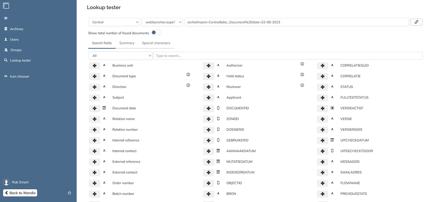Add the VERSIEACTIEF field
The width and height of the screenshot is (432, 202).
(x=323, y=108)
